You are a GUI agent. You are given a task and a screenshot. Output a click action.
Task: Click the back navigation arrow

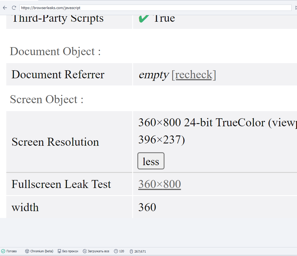click(x=5, y=8)
